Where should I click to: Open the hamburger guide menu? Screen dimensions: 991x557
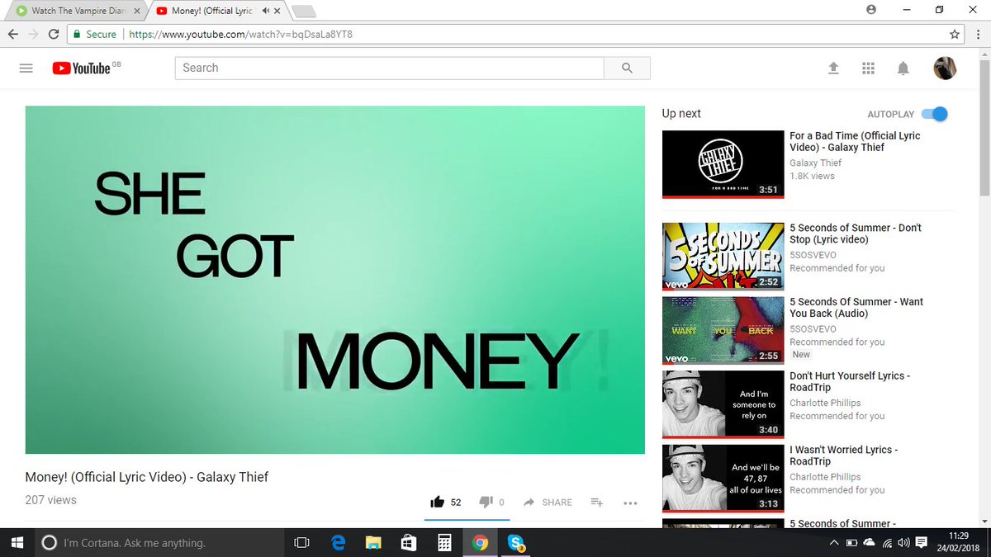(26, 68)
